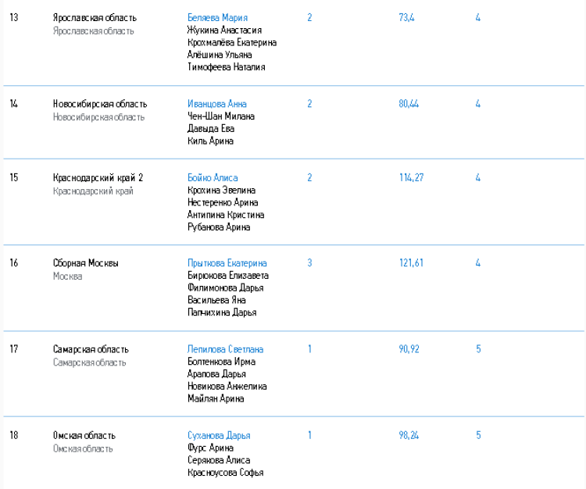
Task: Select team name Самарская область in bold
Action: click(91, 349)
